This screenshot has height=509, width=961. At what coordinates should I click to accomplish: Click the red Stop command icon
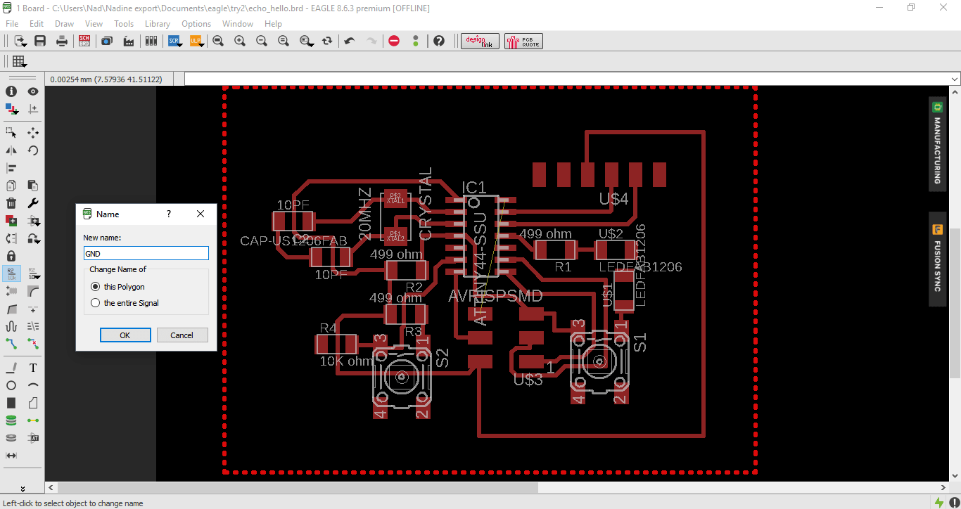394,41
